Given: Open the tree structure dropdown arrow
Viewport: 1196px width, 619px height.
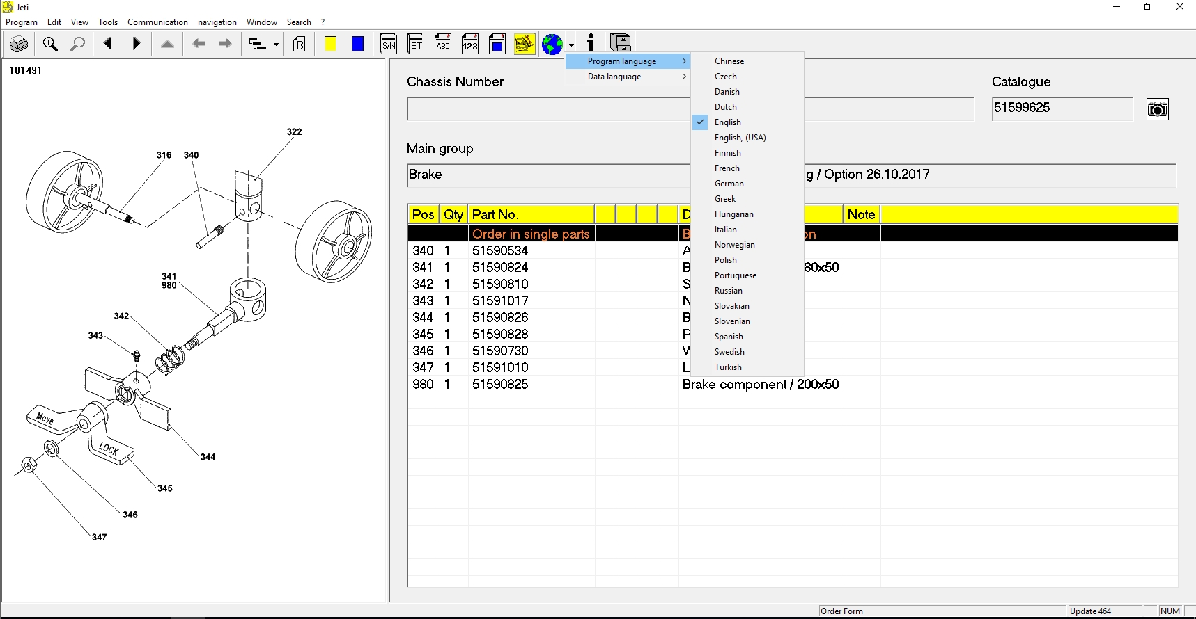Looking at the screenshot, I should [276, 45].
